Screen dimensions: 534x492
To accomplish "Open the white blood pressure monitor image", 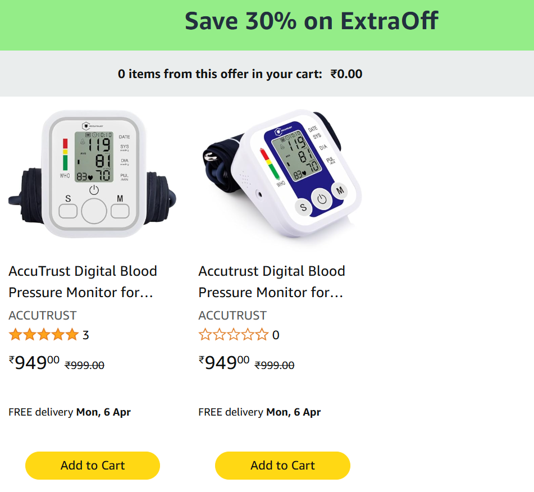I will coord(93,174).
